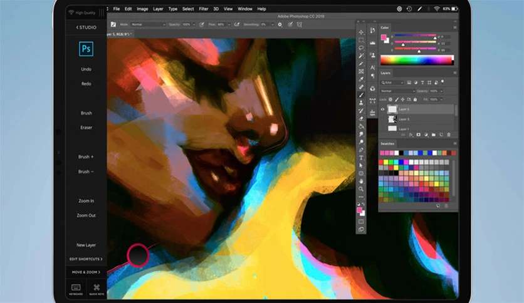Open the Smoothing dropdown arrow
Screen dimensions: 524x303
273,24
